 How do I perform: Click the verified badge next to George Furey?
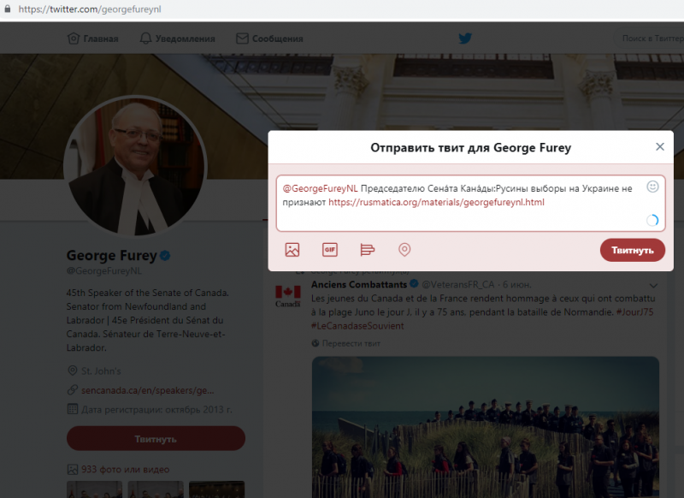click(x=165, y=255)
